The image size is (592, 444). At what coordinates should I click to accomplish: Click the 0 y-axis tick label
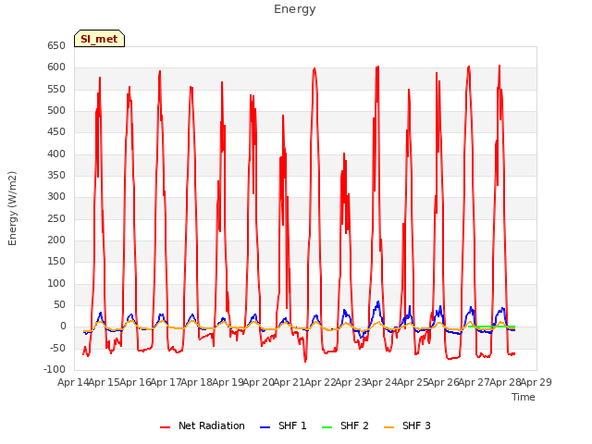point(63,327)
